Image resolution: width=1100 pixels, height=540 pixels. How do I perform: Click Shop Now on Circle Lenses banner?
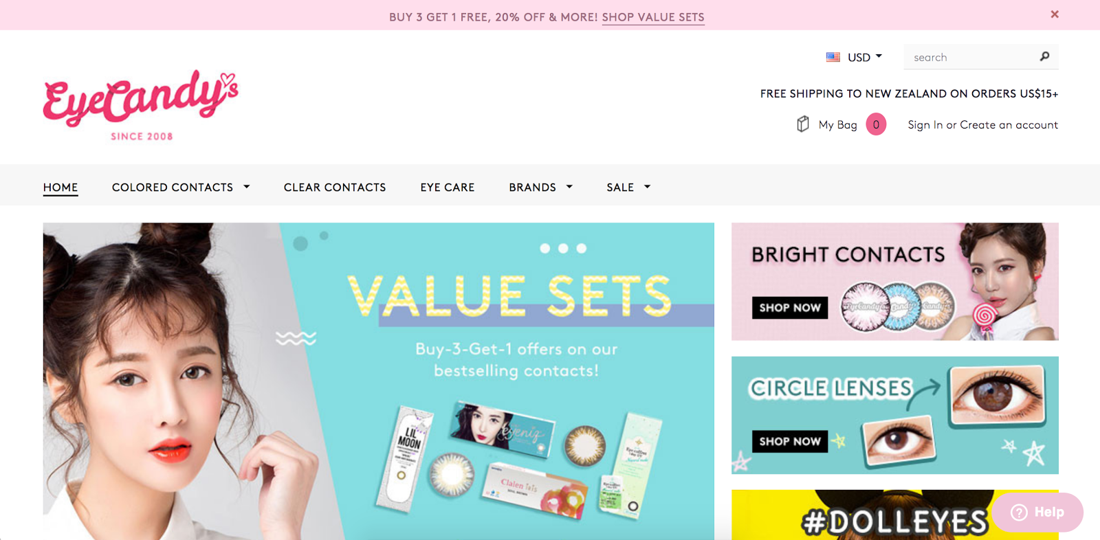790,441
